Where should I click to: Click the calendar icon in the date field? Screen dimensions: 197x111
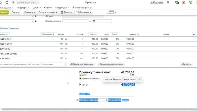pyautogui.click(x=94, y=21)
